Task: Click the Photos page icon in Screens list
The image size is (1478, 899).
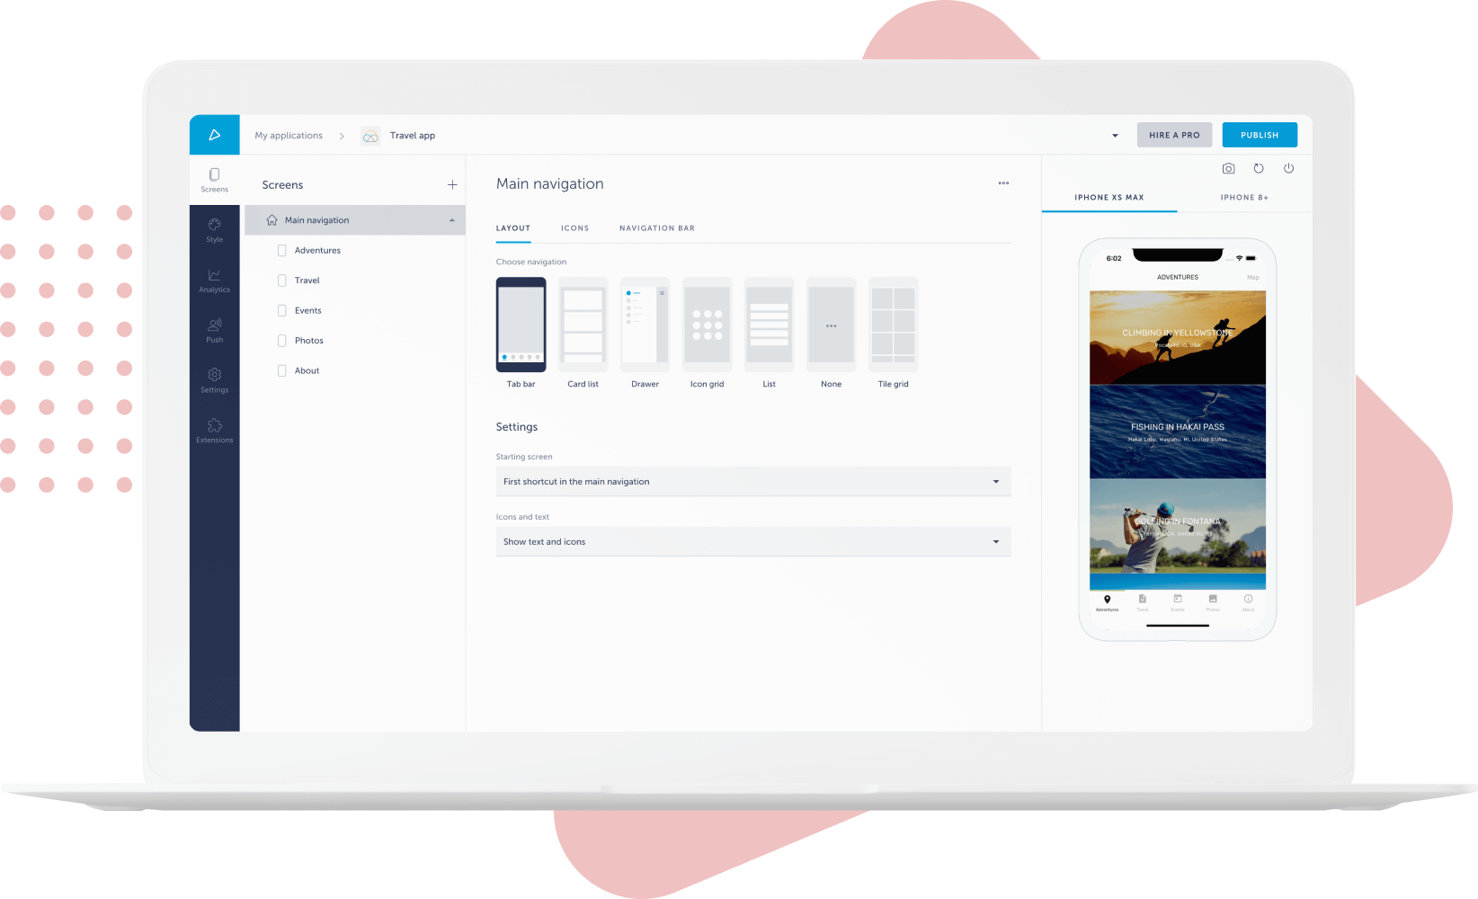Action: tap(282, 341)
